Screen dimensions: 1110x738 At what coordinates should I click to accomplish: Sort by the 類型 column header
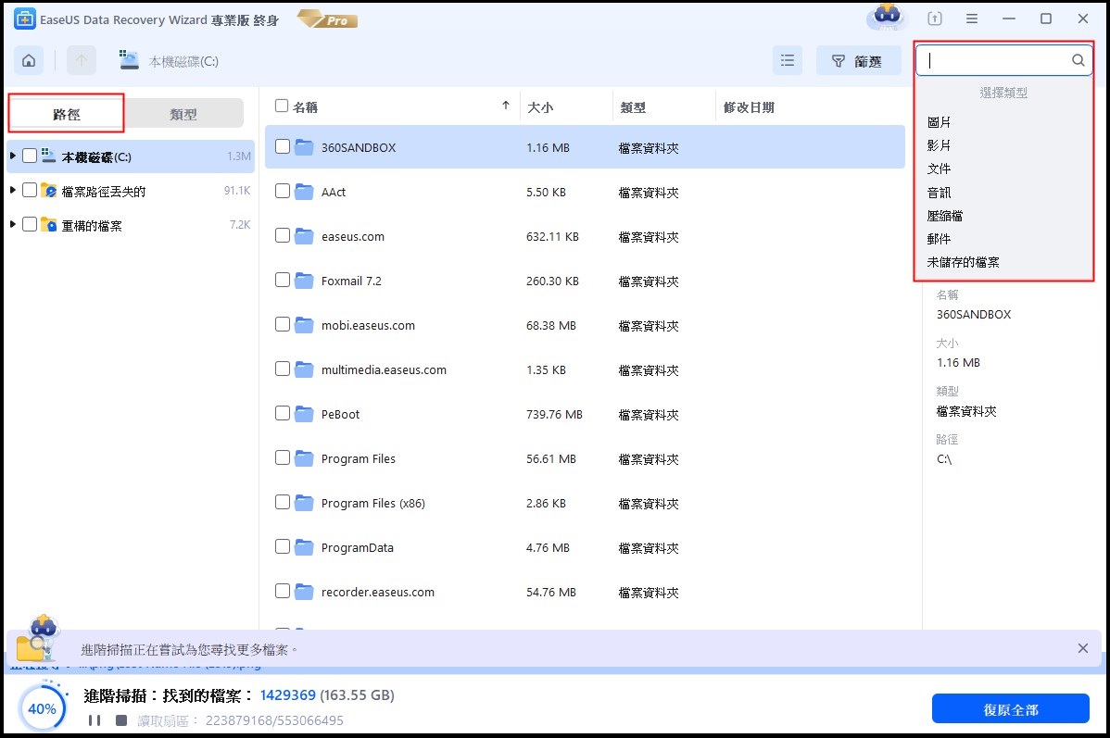point(633,107)
